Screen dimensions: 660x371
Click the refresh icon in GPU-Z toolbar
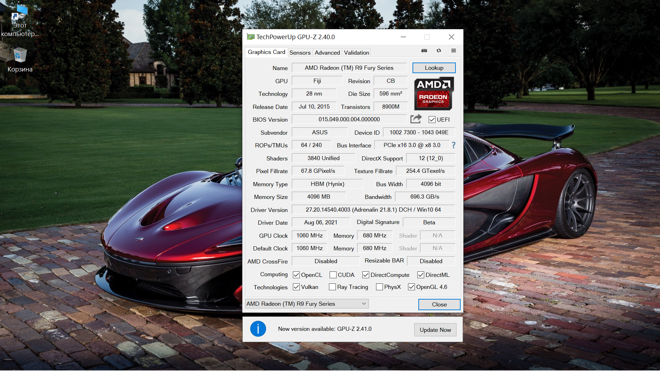(x=439, y=50)
